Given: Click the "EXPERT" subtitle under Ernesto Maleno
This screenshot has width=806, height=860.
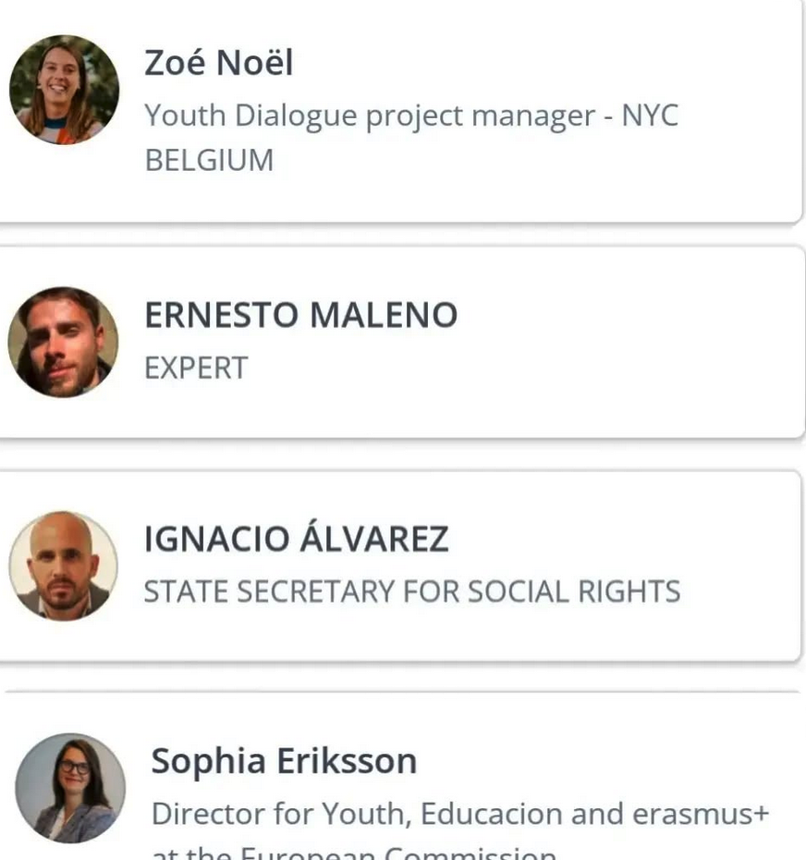Looking at the screenshot, I should coord(195,368).
